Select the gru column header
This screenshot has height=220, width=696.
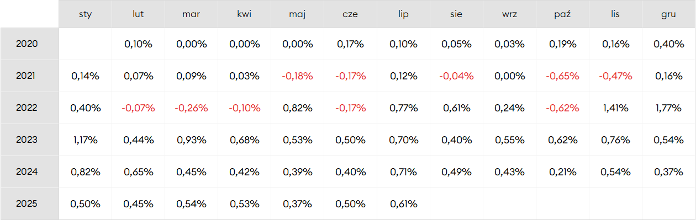click(x=669, y=14)
